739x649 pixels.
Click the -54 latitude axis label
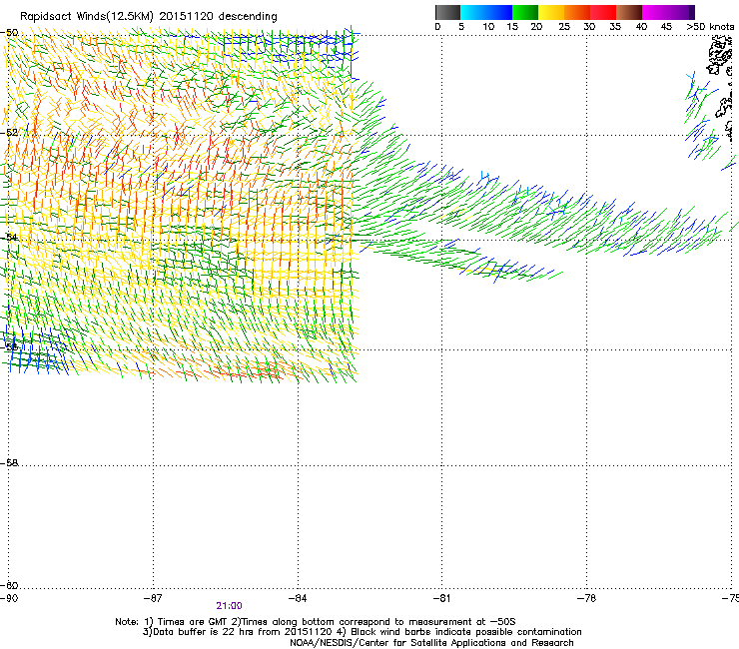[9, 237]
